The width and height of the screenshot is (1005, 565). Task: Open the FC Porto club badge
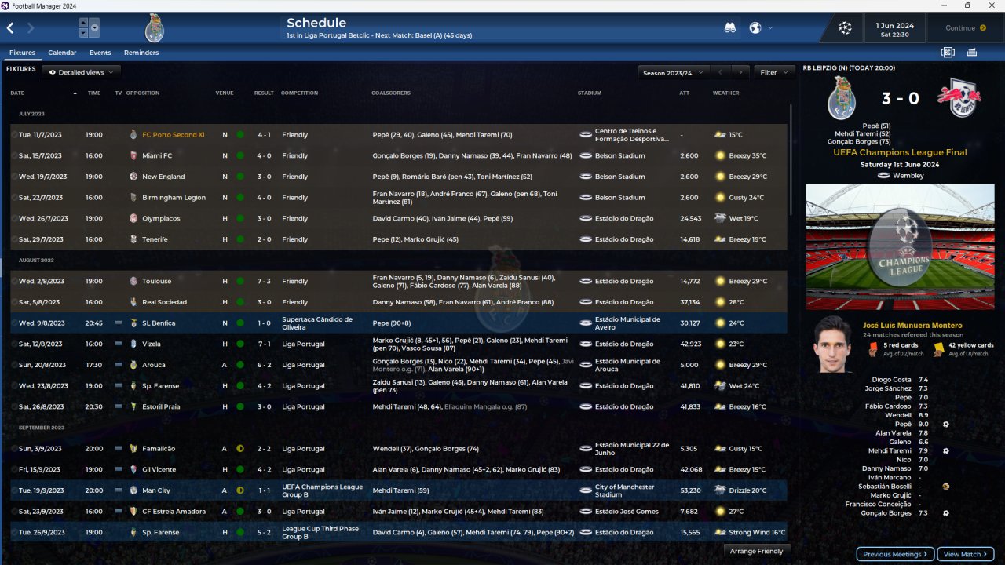point(154,28)
